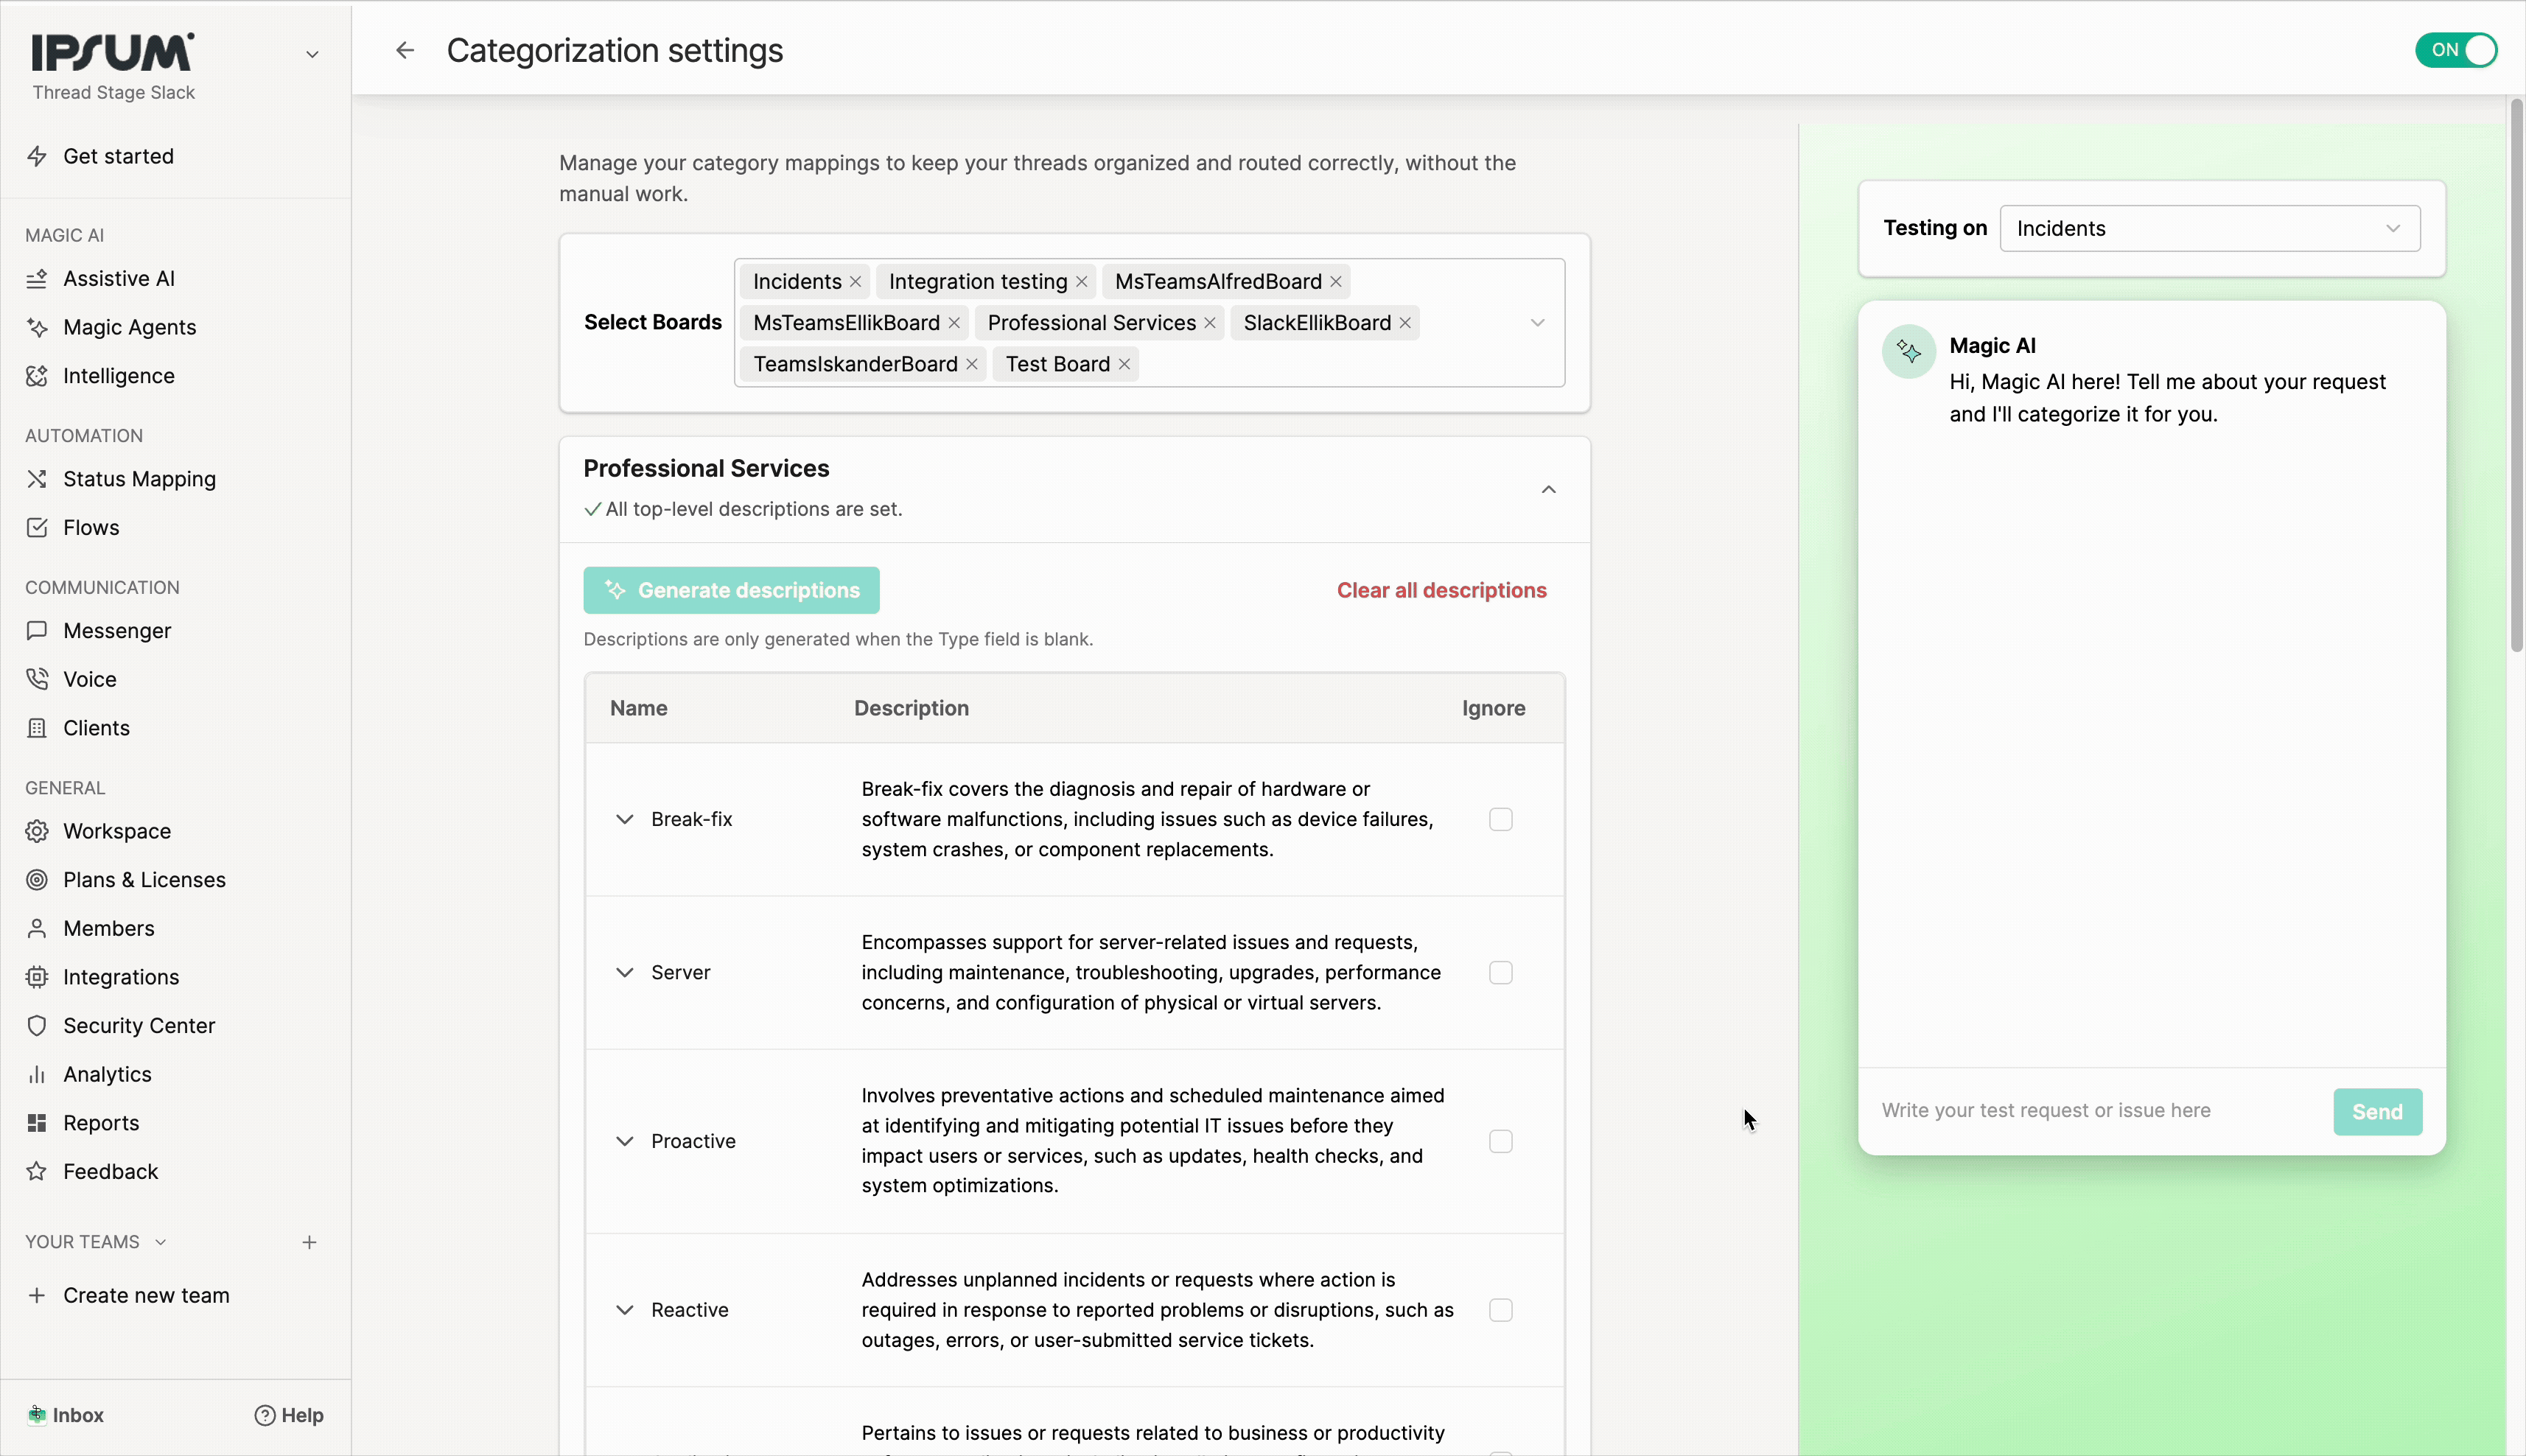Send the test request

[x=2377, y=1111]
